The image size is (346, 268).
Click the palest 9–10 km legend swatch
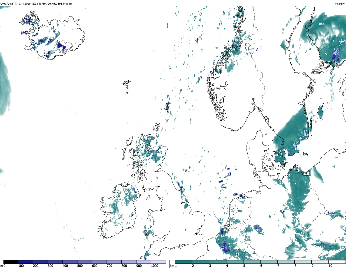(x=320, y=262)
